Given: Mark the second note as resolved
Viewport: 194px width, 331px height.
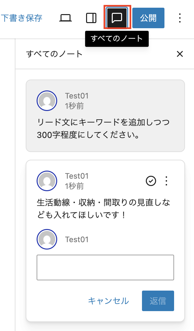Looking at the screenshot, I should point(151,181).
